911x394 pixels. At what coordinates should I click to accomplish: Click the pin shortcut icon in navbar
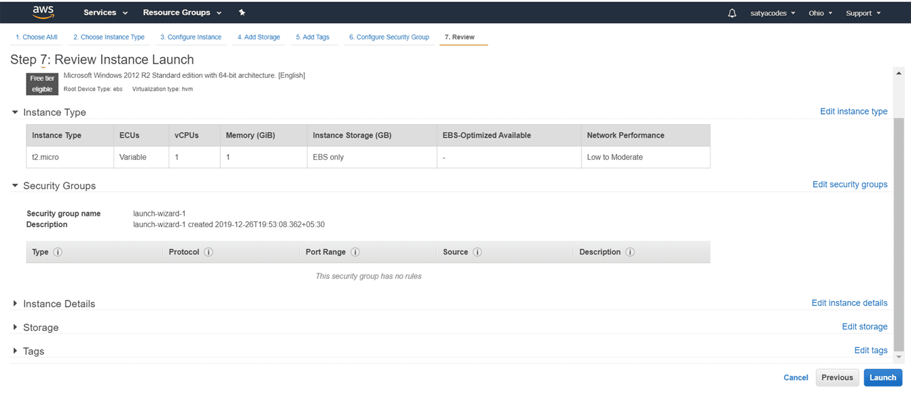coord(243,13)
